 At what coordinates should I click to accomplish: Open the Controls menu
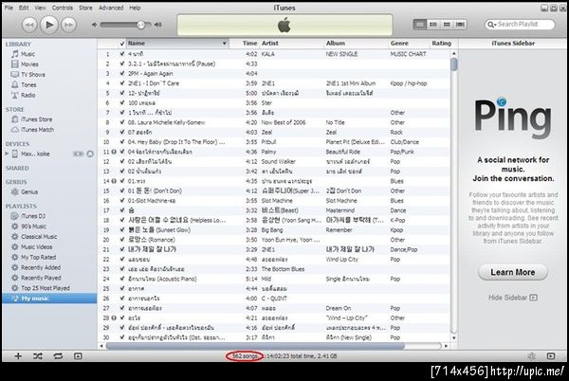[x=63, y=8]
